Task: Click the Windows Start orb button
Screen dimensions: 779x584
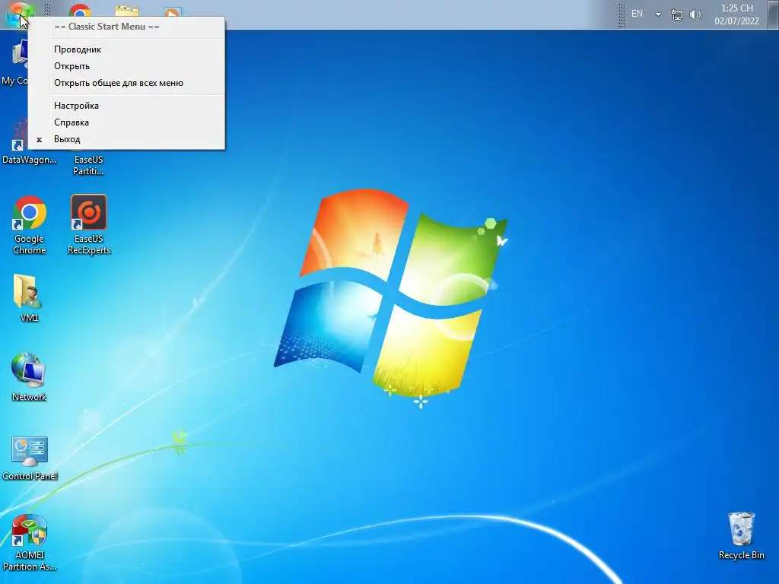Action: (20, 14)
